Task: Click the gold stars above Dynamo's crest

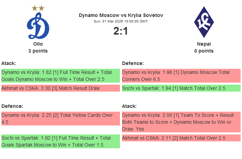Action: pos(38,8)
